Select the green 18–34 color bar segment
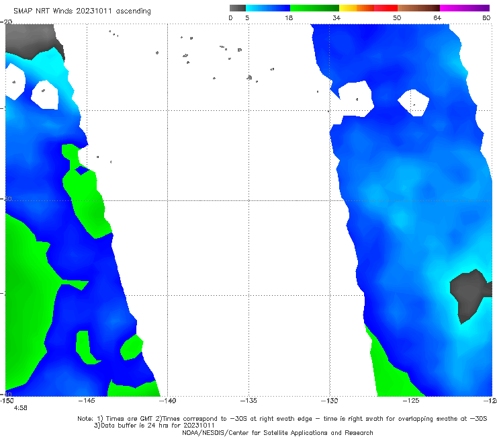 [x=315, y=8]
